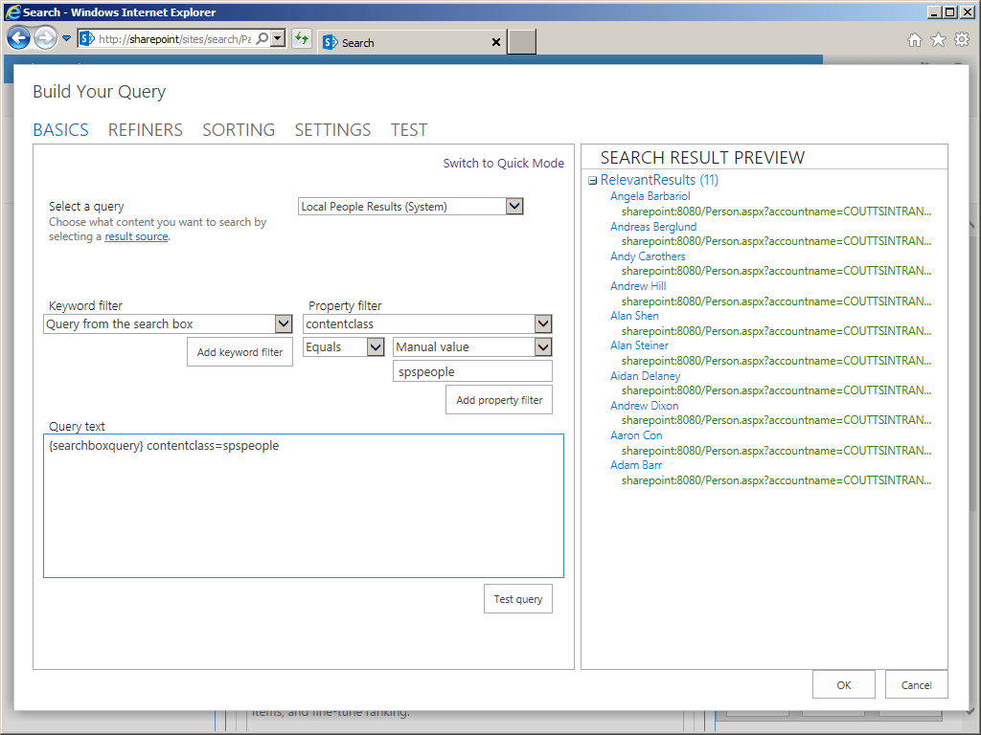Open Favorites with the star icon
The image size is (981, 735).
pos(939,39)
